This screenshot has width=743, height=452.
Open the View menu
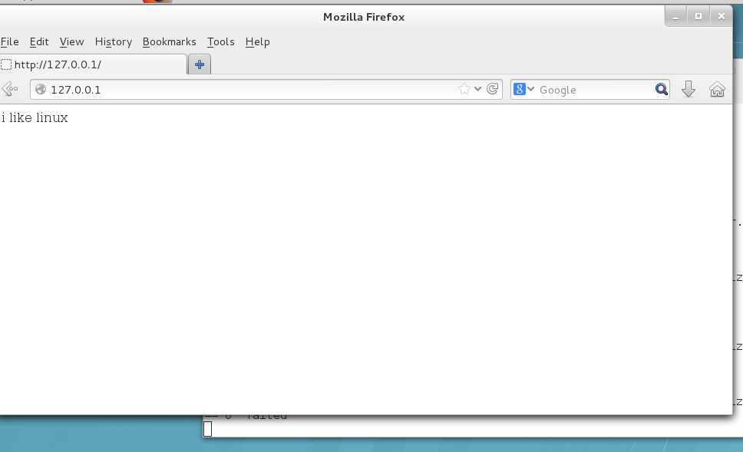point(71,42)
